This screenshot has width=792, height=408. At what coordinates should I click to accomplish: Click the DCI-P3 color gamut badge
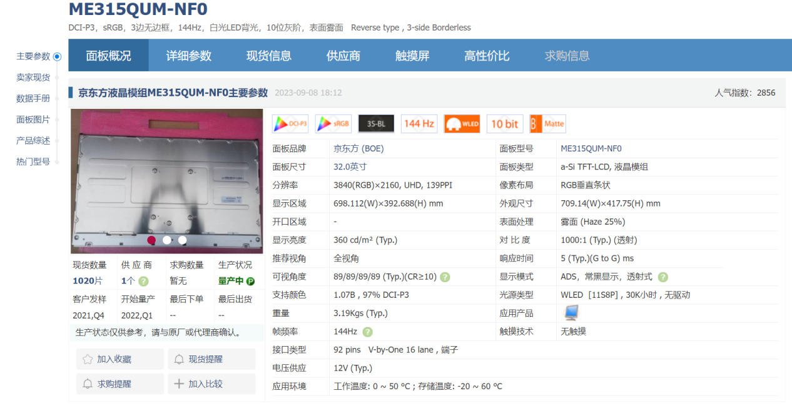tap(290, 123)
